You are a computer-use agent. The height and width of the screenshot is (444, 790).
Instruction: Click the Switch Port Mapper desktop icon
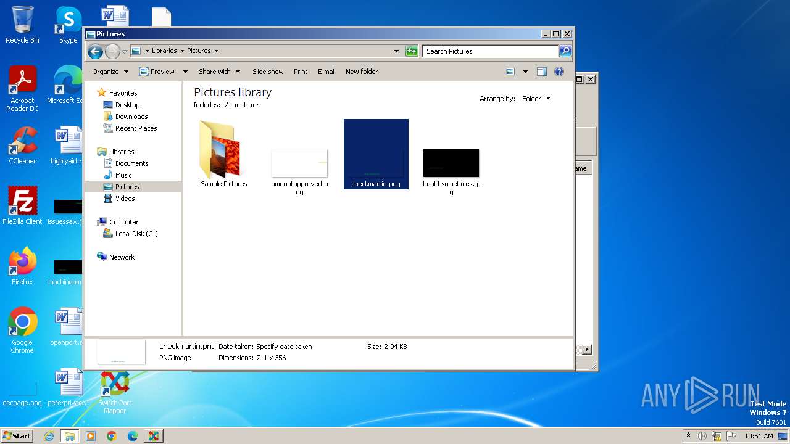[115, 391]
